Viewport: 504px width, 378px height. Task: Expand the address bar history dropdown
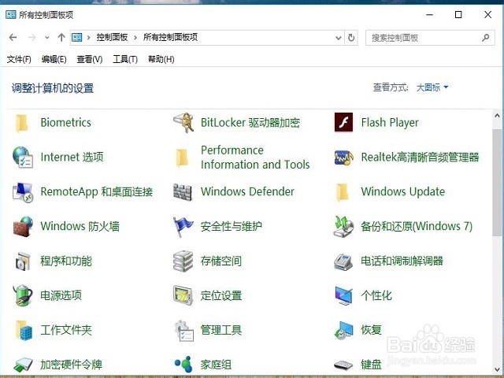click(338, 38)
